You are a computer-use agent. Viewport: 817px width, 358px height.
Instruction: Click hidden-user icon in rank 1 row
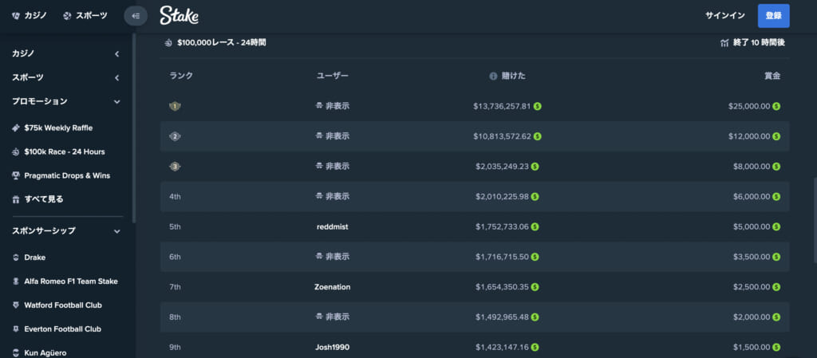coord(319,105)
